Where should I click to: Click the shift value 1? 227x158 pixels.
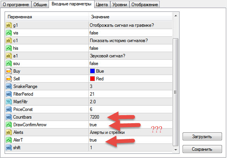91,148
